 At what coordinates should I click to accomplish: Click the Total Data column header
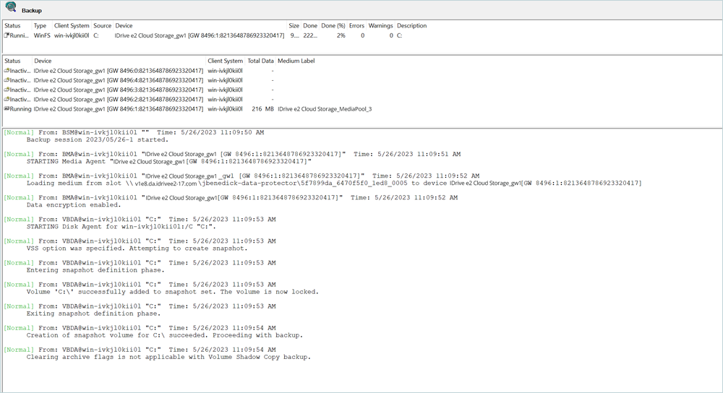(260, 61)
